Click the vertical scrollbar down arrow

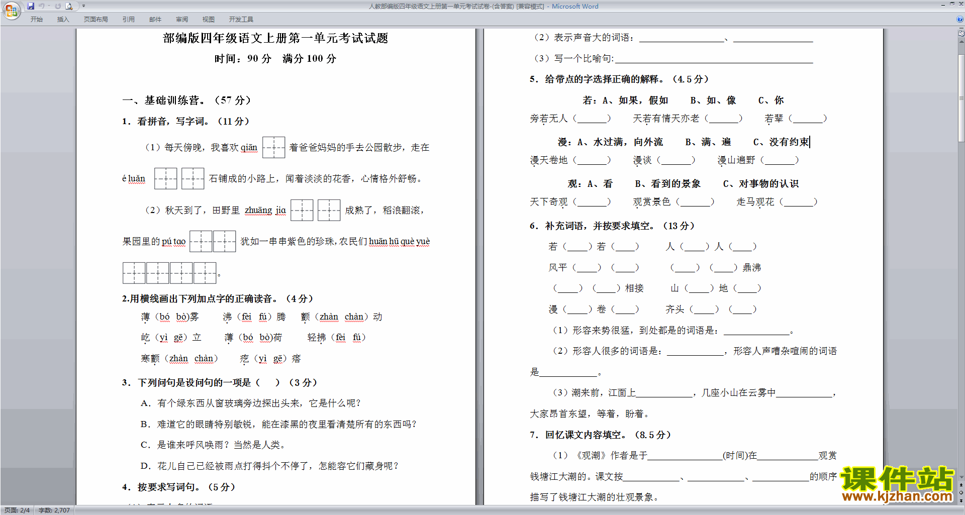coord(961,478)
